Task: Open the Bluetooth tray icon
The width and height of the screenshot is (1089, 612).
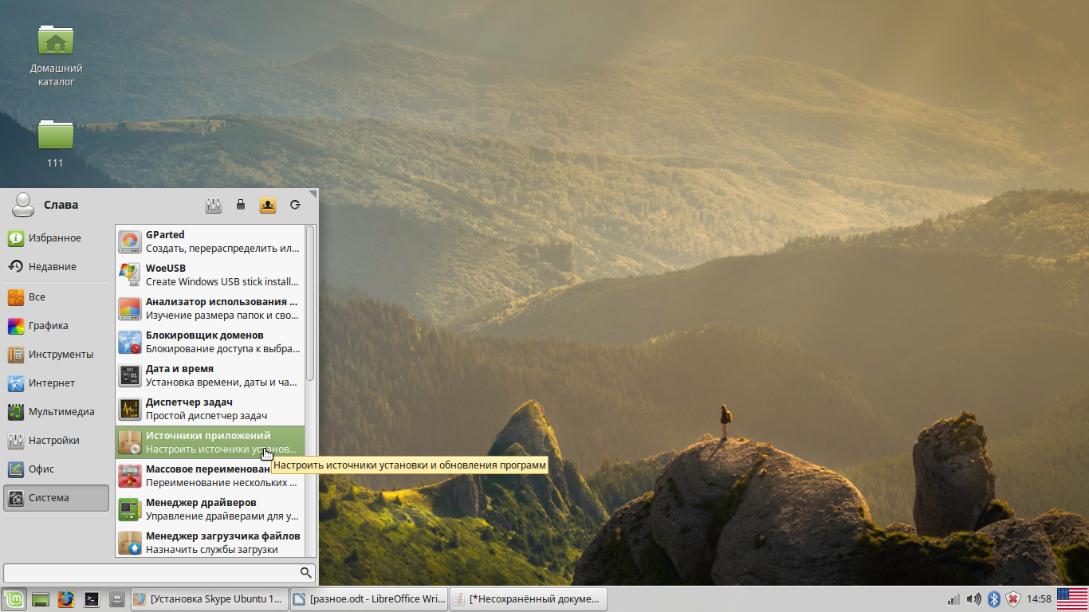Action: tap(994, 599)
